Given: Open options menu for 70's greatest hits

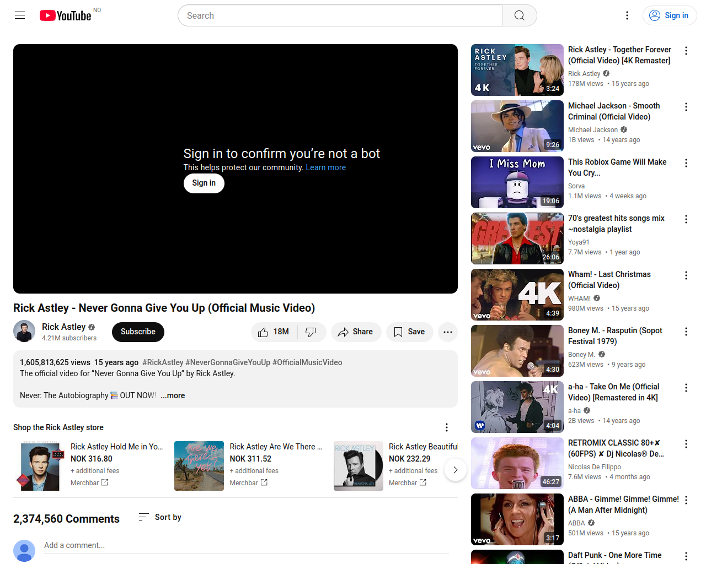Looking at the screenshot, I should (x=686, y=219).
